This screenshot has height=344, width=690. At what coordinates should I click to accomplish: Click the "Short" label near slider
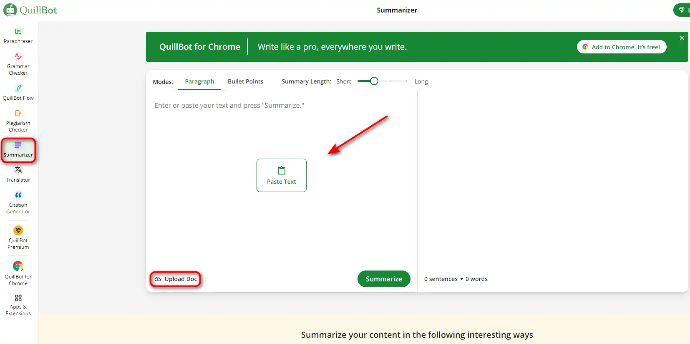344,81
